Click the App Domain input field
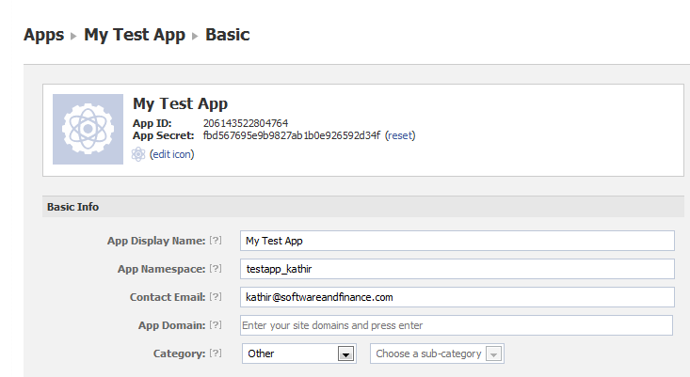 [x=457, y=325]
